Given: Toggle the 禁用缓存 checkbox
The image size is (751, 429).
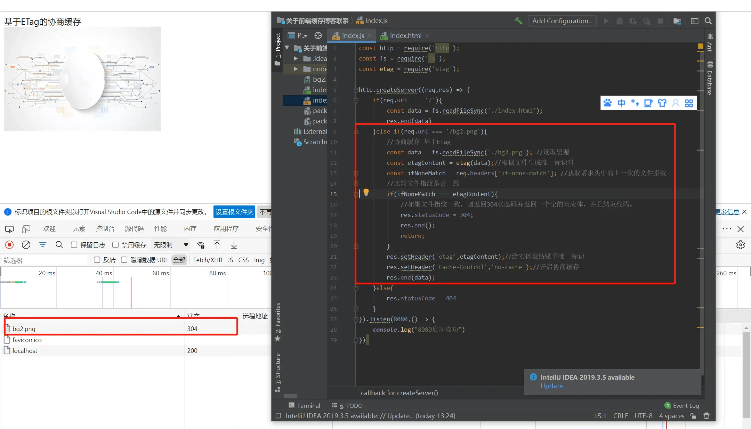Looking at the screenshot, I should point(115,245).
